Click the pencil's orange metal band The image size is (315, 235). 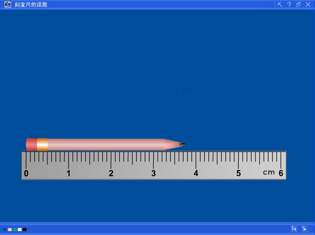click(x=42, y=144)
